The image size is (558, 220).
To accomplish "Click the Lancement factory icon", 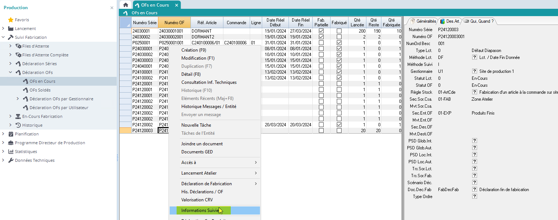I will (x=11, y=29).
